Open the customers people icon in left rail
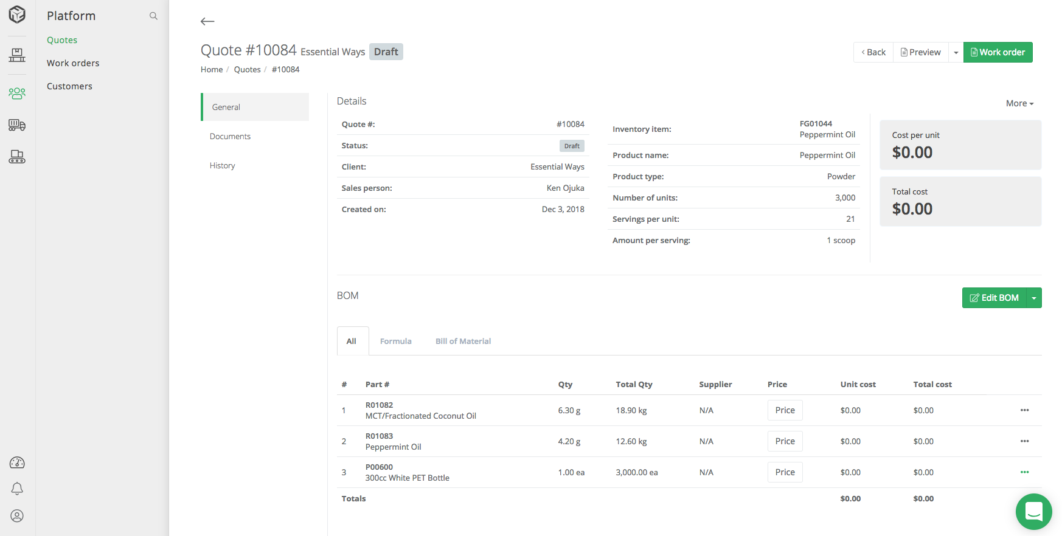The height and width of the screenshot is (536, 1062). coord(17,94)
